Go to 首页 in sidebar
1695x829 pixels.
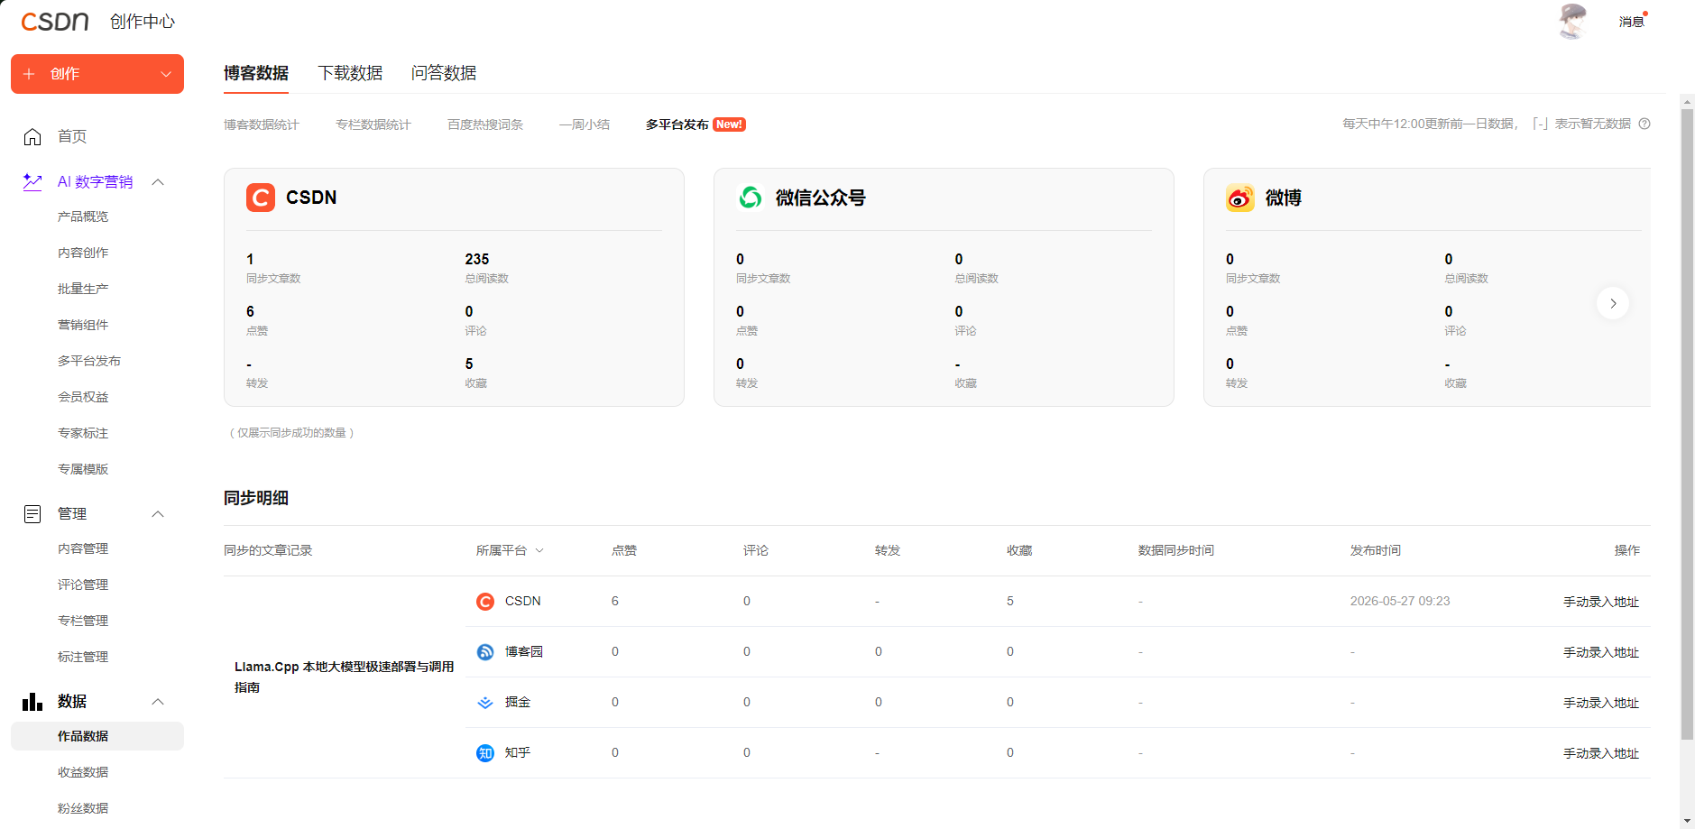(x=72, y=136)
